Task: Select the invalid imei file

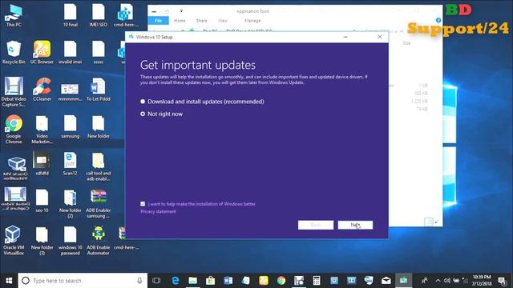Action: pos(70,52)
